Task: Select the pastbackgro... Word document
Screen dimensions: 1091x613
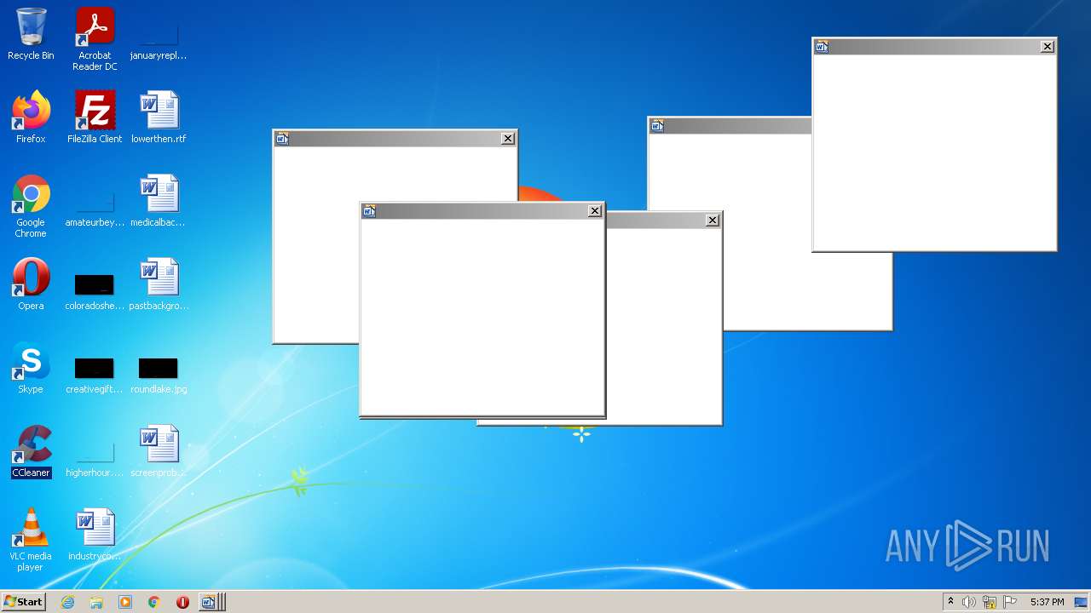Action: click(x=159, y=284)
